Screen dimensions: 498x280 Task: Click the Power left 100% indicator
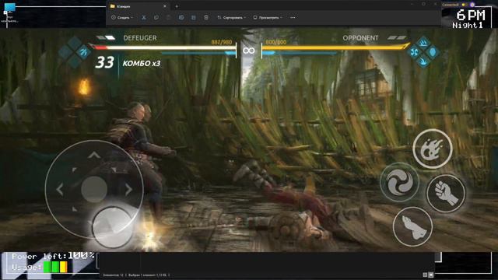[x=53, y=256]
